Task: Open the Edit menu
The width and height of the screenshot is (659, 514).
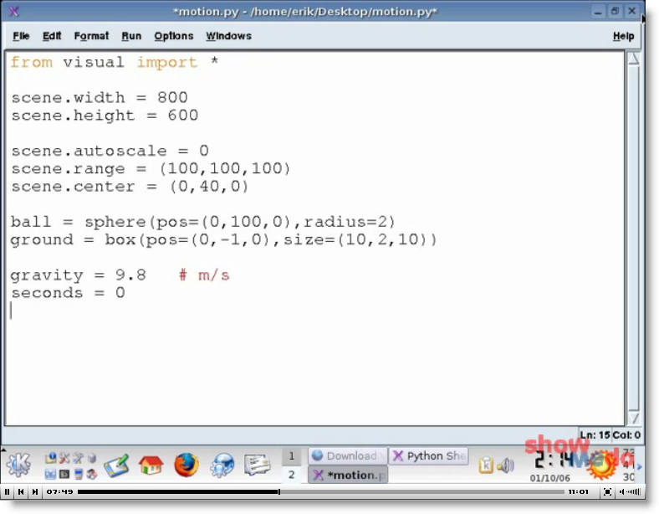Action: coord(52,36)
